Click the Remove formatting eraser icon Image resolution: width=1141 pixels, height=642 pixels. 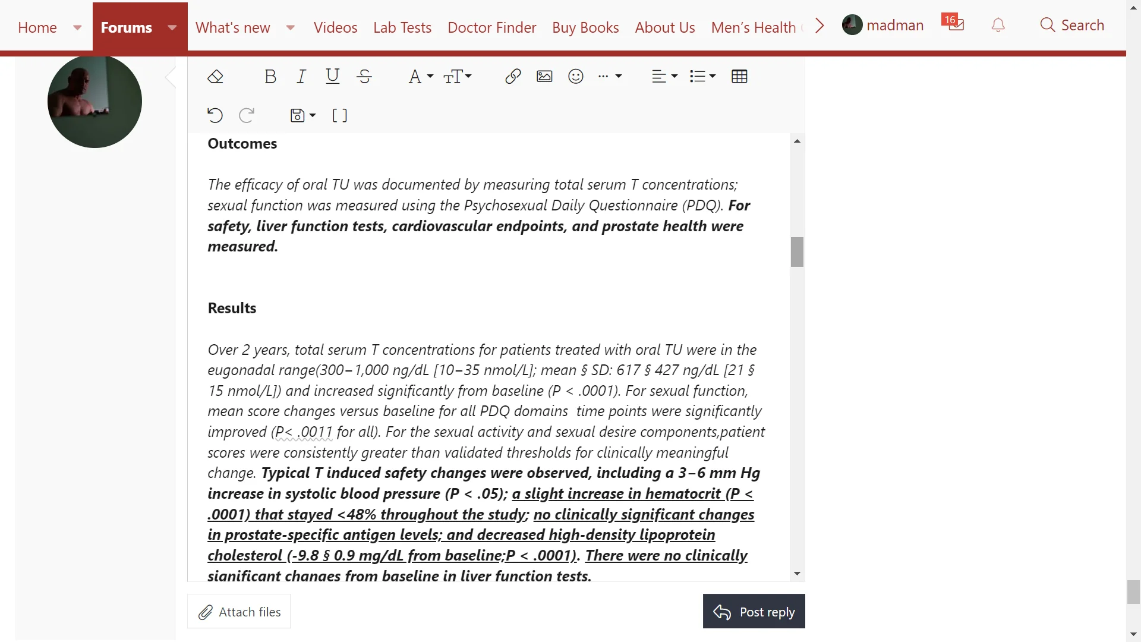point(215,77)
